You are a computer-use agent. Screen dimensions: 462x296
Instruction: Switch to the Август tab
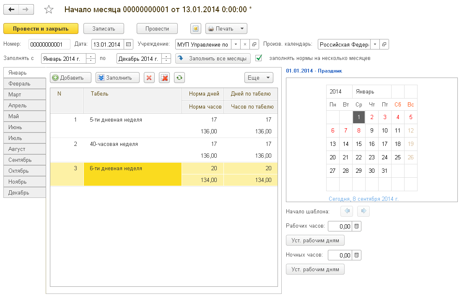[x=25, y=149]
